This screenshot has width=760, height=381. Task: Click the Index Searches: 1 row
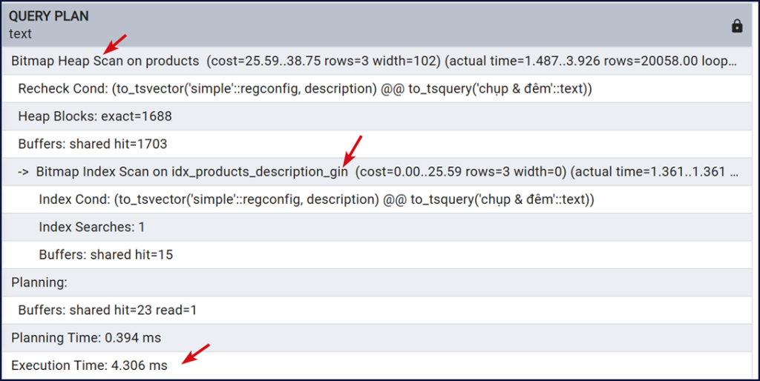tap(92, 227)
